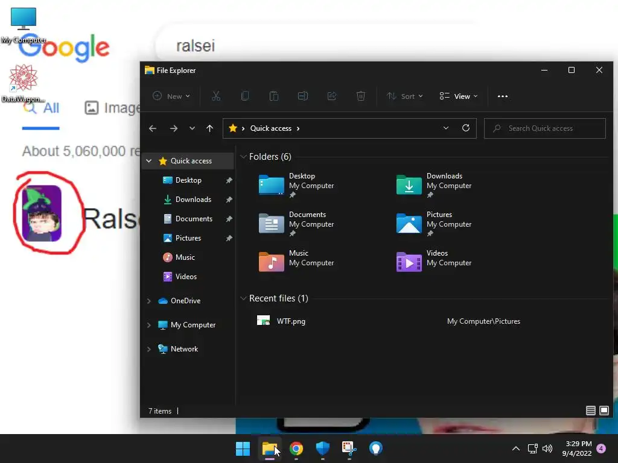Open the lightbulb Tips app in taskbar
The height and width of the screenshot is (463, 618).
coord(375,449)
